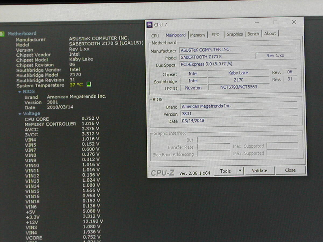
Task: Click the Chipset Rev. 06 field
Action: tap(290, 72)
